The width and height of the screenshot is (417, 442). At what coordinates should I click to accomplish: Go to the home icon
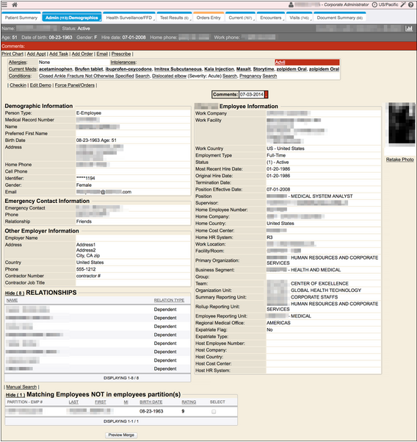coord(15,4)
